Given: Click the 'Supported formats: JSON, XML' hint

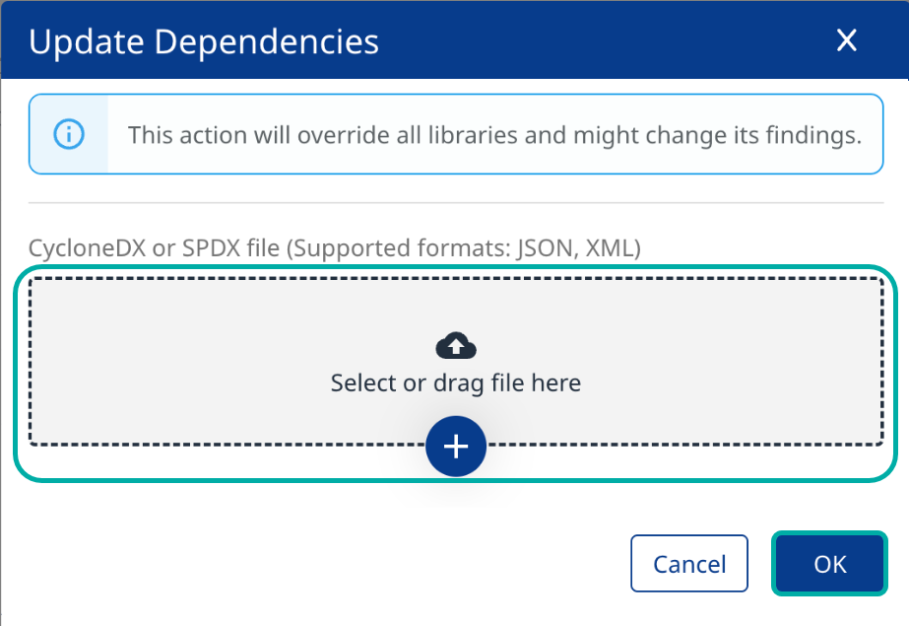Looking at the screenshot, I should [x=463, y=248].
